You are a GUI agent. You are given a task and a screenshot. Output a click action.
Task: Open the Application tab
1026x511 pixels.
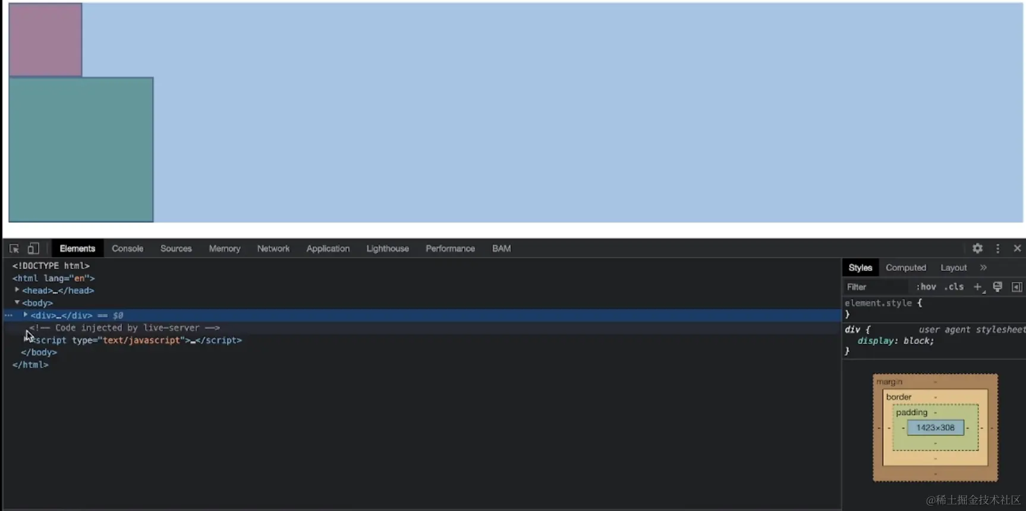coord(328,249)
